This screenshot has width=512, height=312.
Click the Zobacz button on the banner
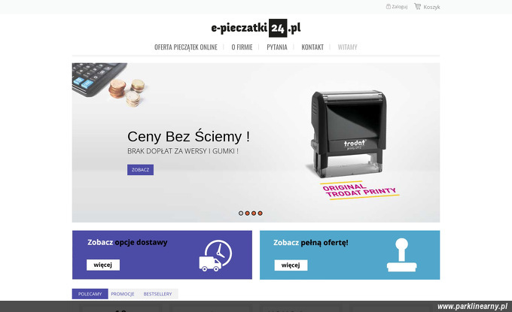pyautogui.click(x=140, y=170)
